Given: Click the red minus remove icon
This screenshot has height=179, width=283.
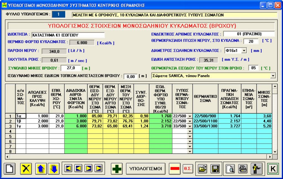Looking at the screenshot, I should (x=174, y=168).
